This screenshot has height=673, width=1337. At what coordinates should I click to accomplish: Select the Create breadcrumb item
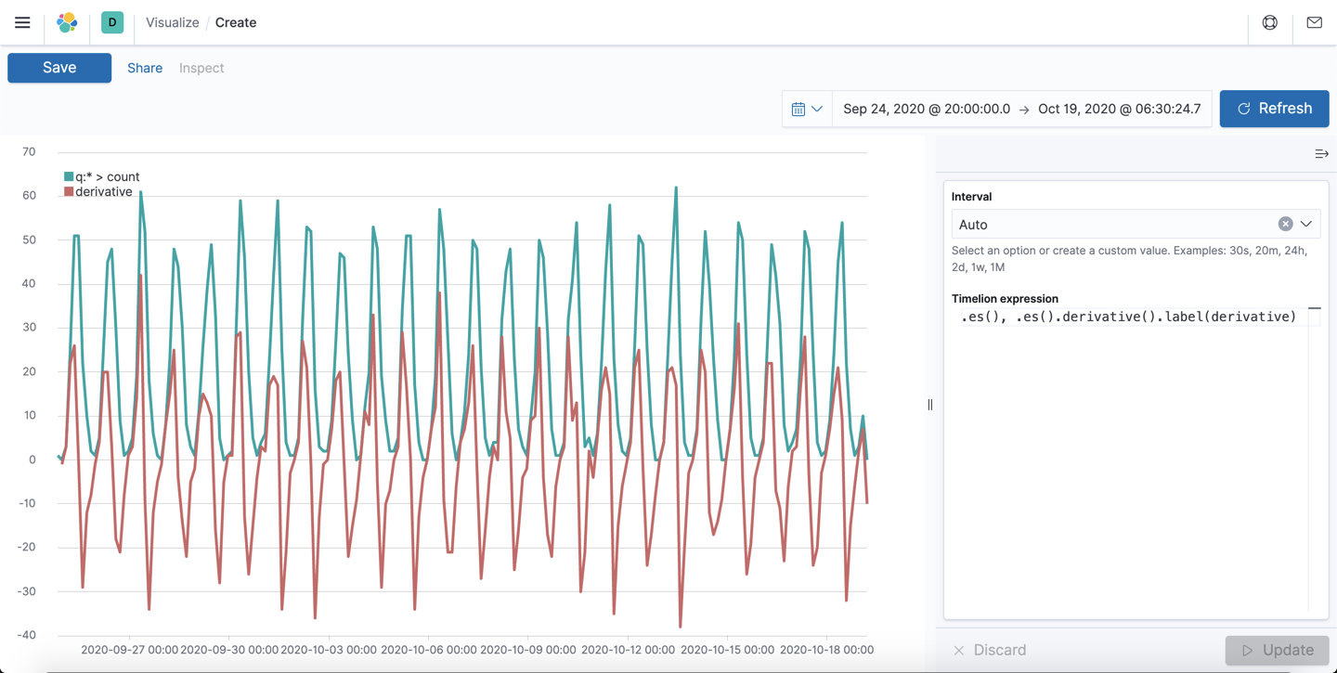[x=235, y=22]
